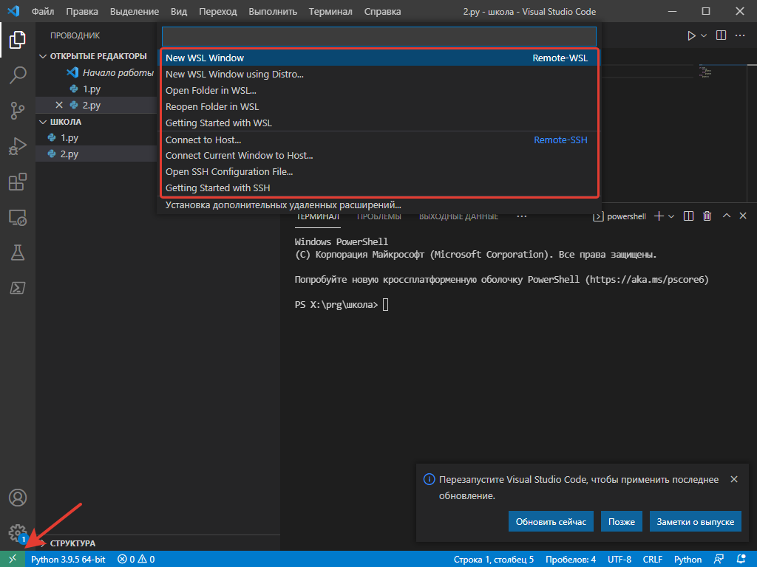Focus the command palette input field
Image resolution: width=757 pixels, height=567 pixels.
[x=379, y=36]
